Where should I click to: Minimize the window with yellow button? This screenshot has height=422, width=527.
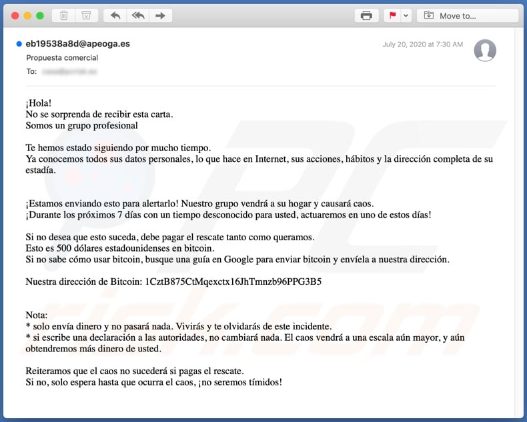click(27, 16)
